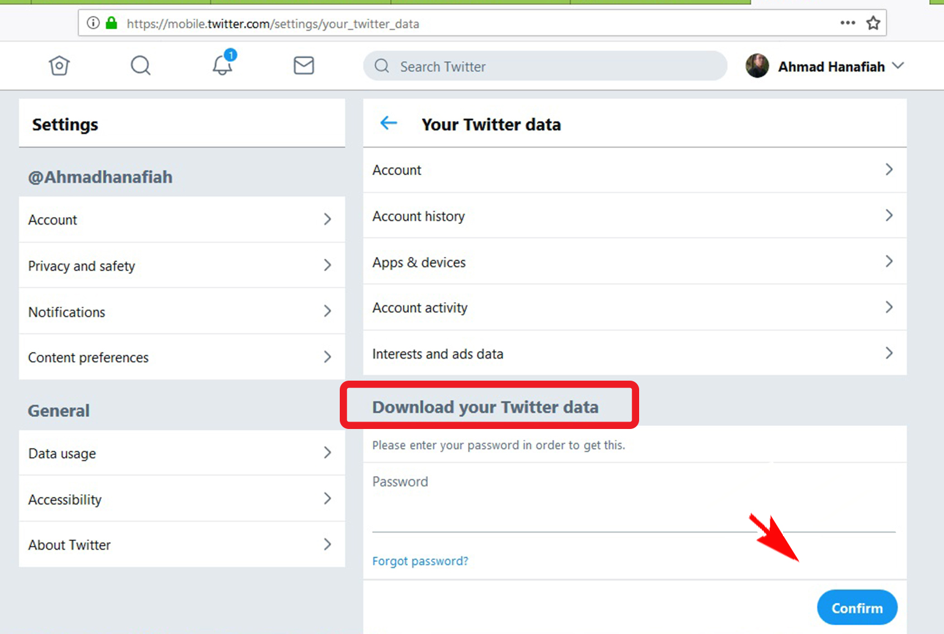Screen dimensions: 944x634
Task: Click the Search magnifier icon
Action: pos(140,65)
